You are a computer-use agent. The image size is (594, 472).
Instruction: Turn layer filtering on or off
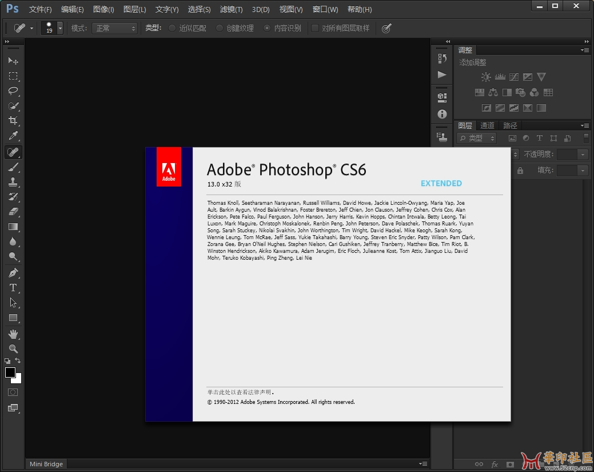[x=587, y=138]
